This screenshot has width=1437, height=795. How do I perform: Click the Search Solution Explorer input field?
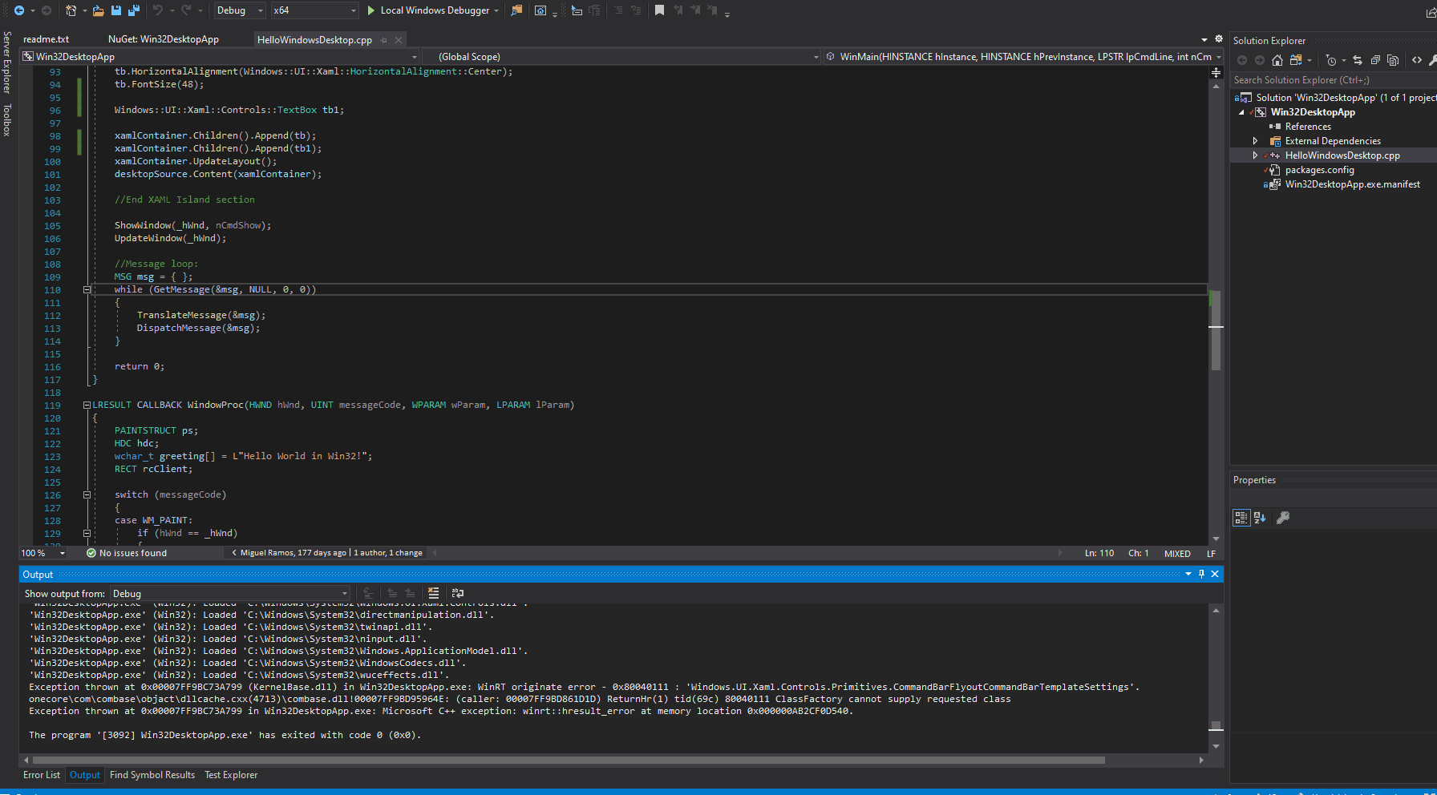(x=1333, y=80)
